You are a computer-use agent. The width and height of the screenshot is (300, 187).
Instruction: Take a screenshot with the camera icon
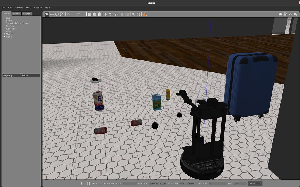(x=281, y=14)
